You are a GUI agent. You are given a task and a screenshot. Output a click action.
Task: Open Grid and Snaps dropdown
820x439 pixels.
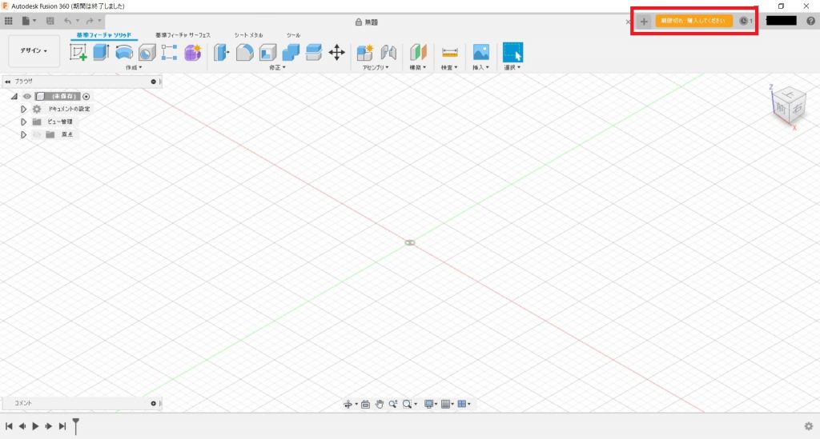(x=447, y=404)
